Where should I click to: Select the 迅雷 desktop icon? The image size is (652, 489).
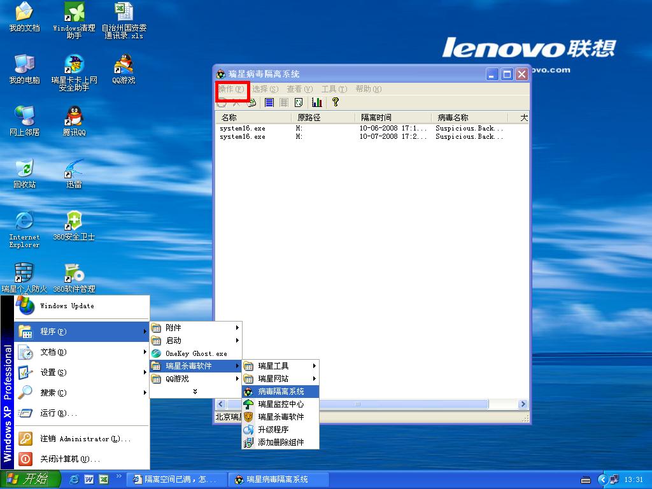tap(74, 173)
